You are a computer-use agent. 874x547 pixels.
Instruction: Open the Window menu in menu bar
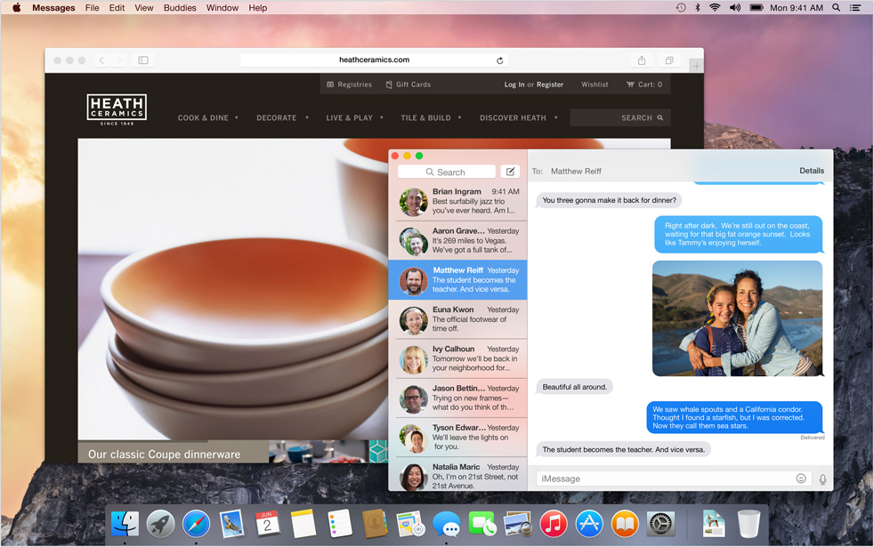pyautogui.click(x=222, y=8)
